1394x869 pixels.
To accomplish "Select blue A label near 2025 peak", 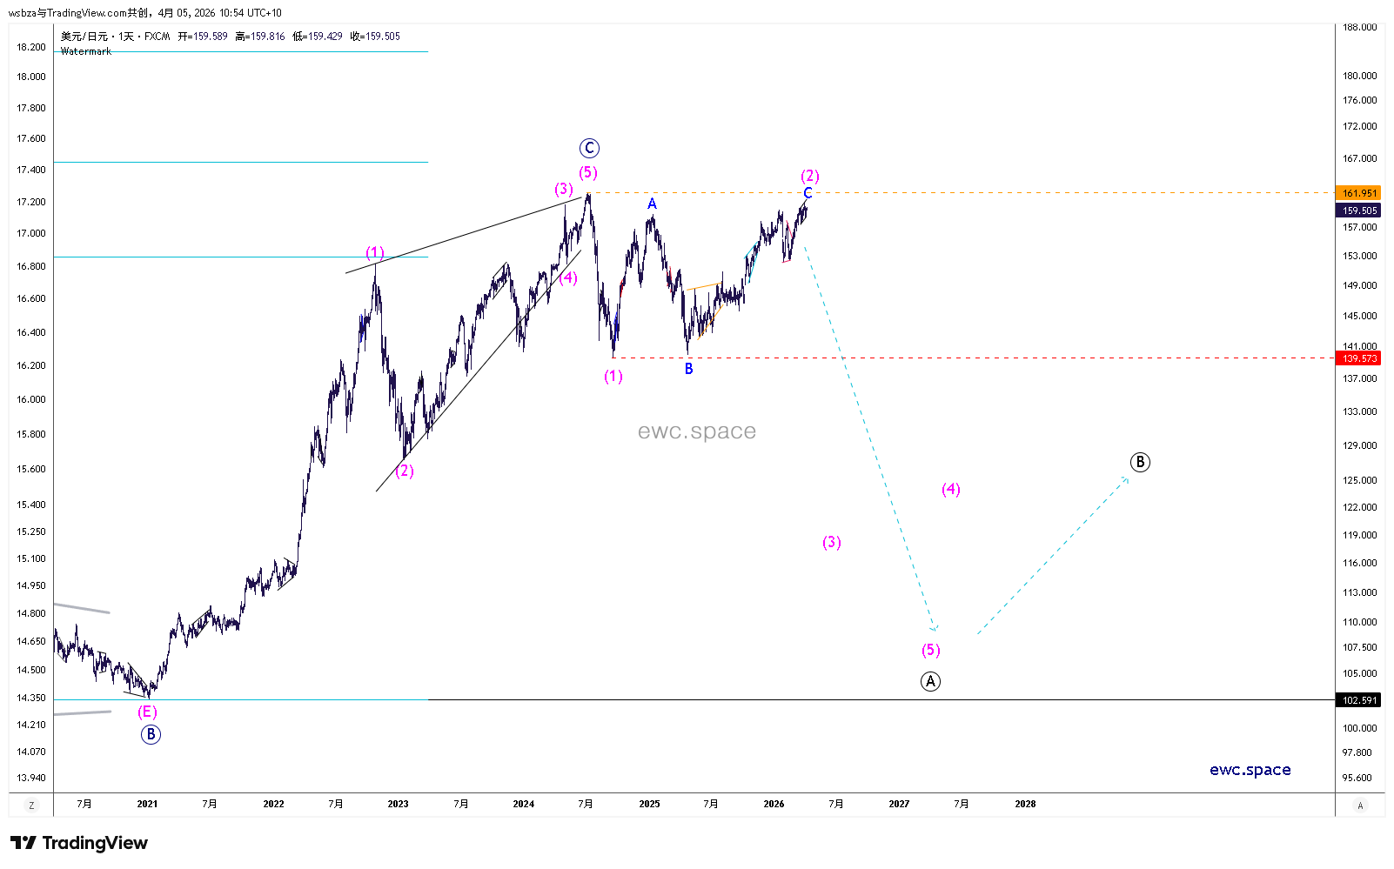I will [x=652, y=204].
